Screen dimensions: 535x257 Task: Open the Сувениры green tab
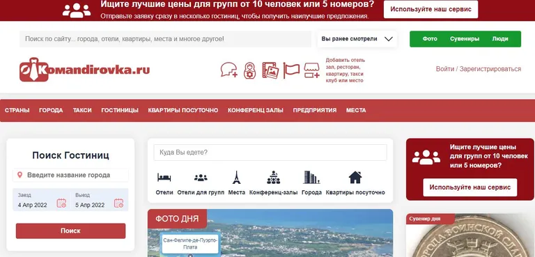[465, 39]
